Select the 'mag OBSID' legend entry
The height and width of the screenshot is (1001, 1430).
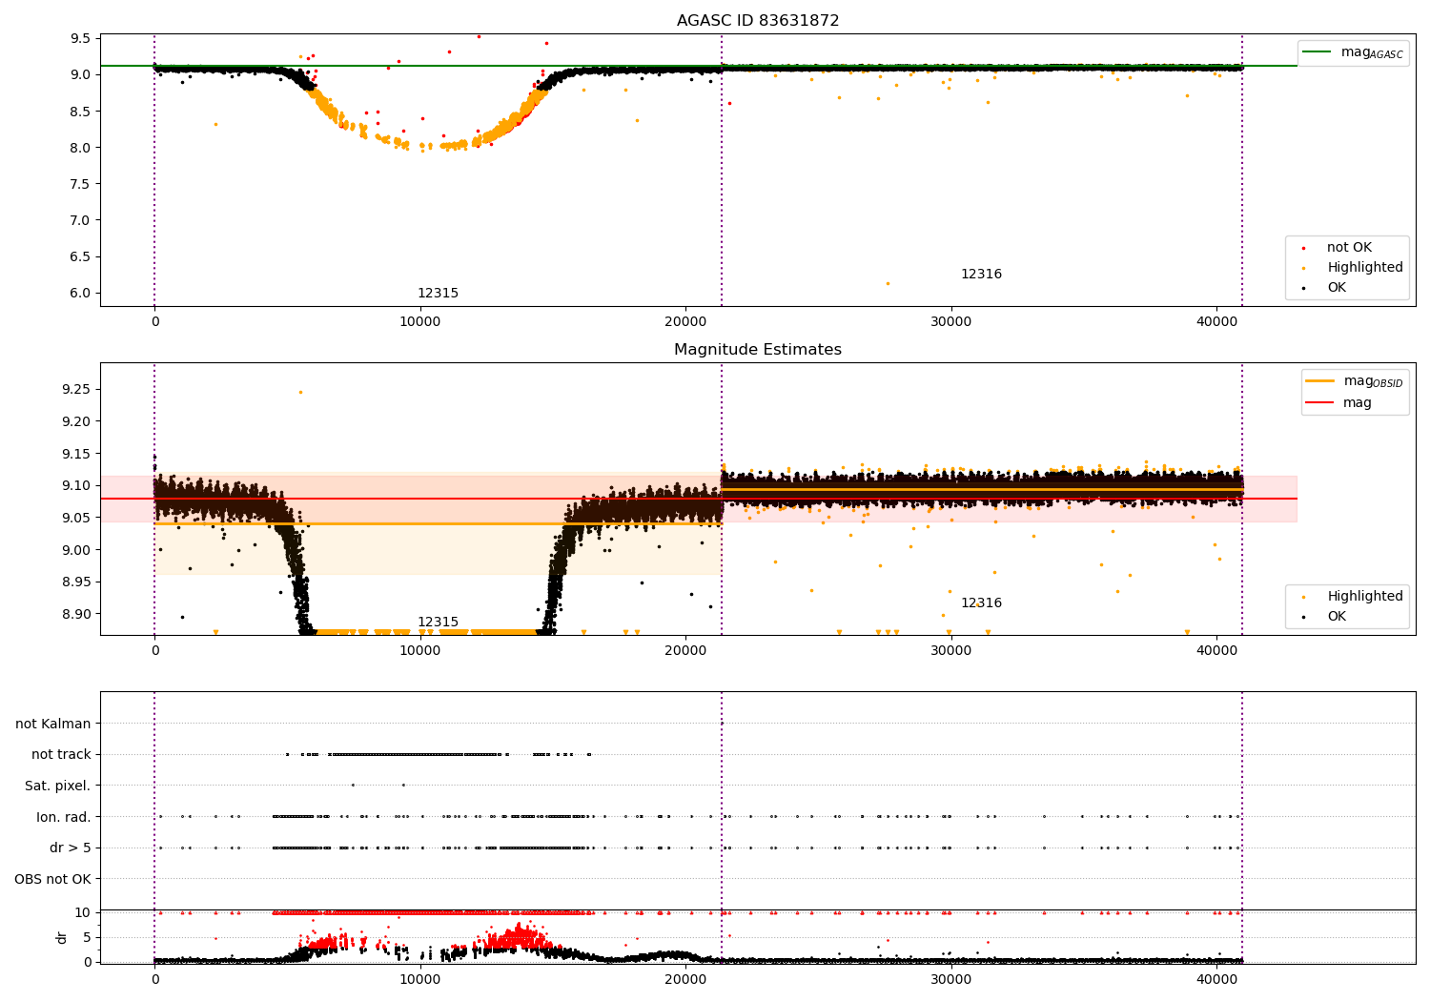[1355, 381]
